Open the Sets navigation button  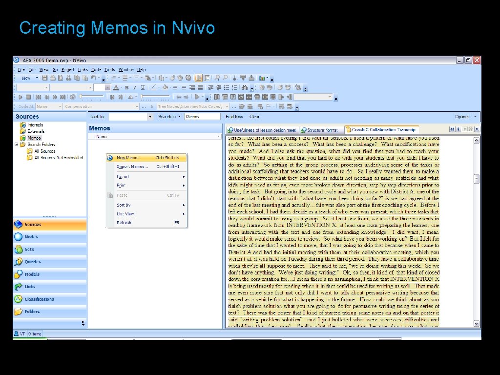pos(50,250)
